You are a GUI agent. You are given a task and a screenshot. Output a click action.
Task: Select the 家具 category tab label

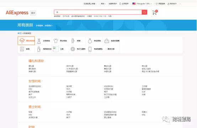pos(28,49)
